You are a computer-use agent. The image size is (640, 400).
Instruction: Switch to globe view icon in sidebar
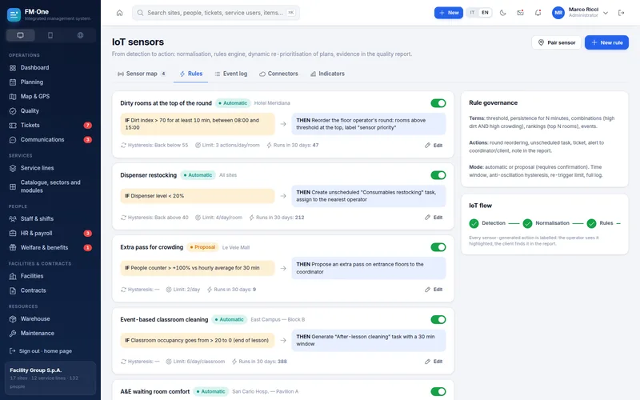pyautogui.click(x=81, y=35)
